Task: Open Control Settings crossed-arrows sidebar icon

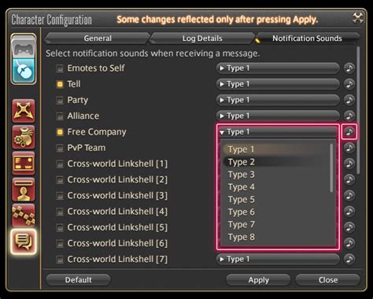Action: (x=24, y=111)
